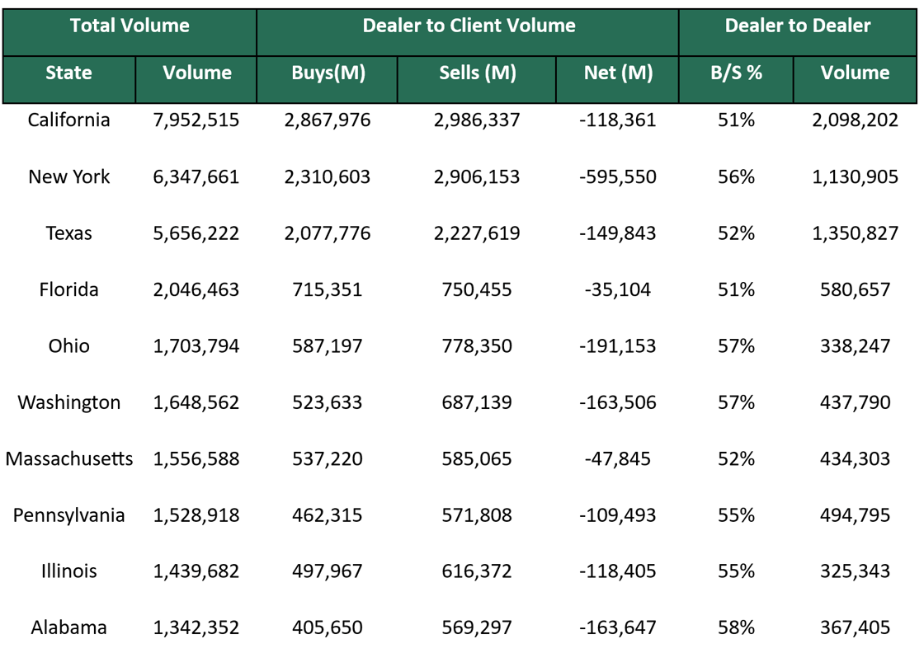Click net value -109,493 for Pennsylvania
This screenshot has height=653, width=924.
(x=618, y=515)
